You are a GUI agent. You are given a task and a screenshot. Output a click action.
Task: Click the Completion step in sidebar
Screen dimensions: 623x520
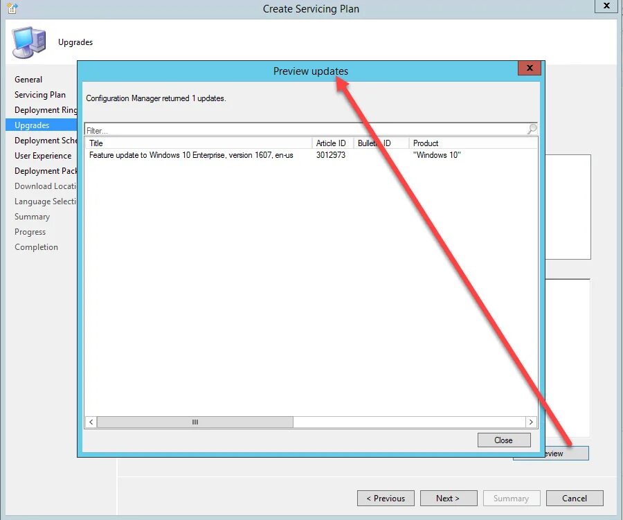(36, 247)
